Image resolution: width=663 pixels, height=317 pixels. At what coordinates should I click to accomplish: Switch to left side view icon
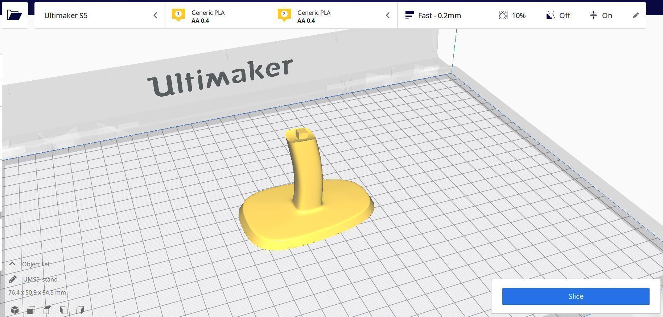click(64, 310)
